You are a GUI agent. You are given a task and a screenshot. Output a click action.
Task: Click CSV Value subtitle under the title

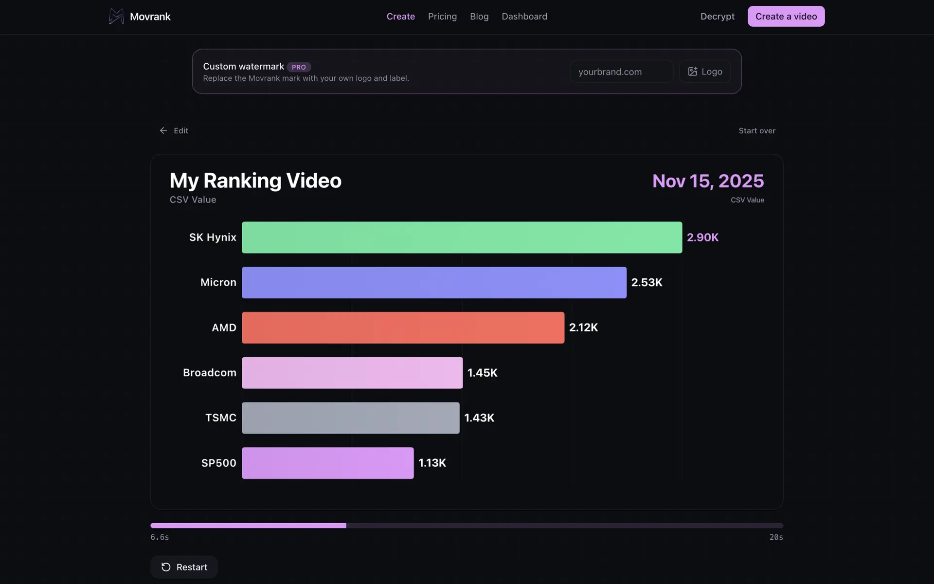pyautogui.click(x=193, y=200)
